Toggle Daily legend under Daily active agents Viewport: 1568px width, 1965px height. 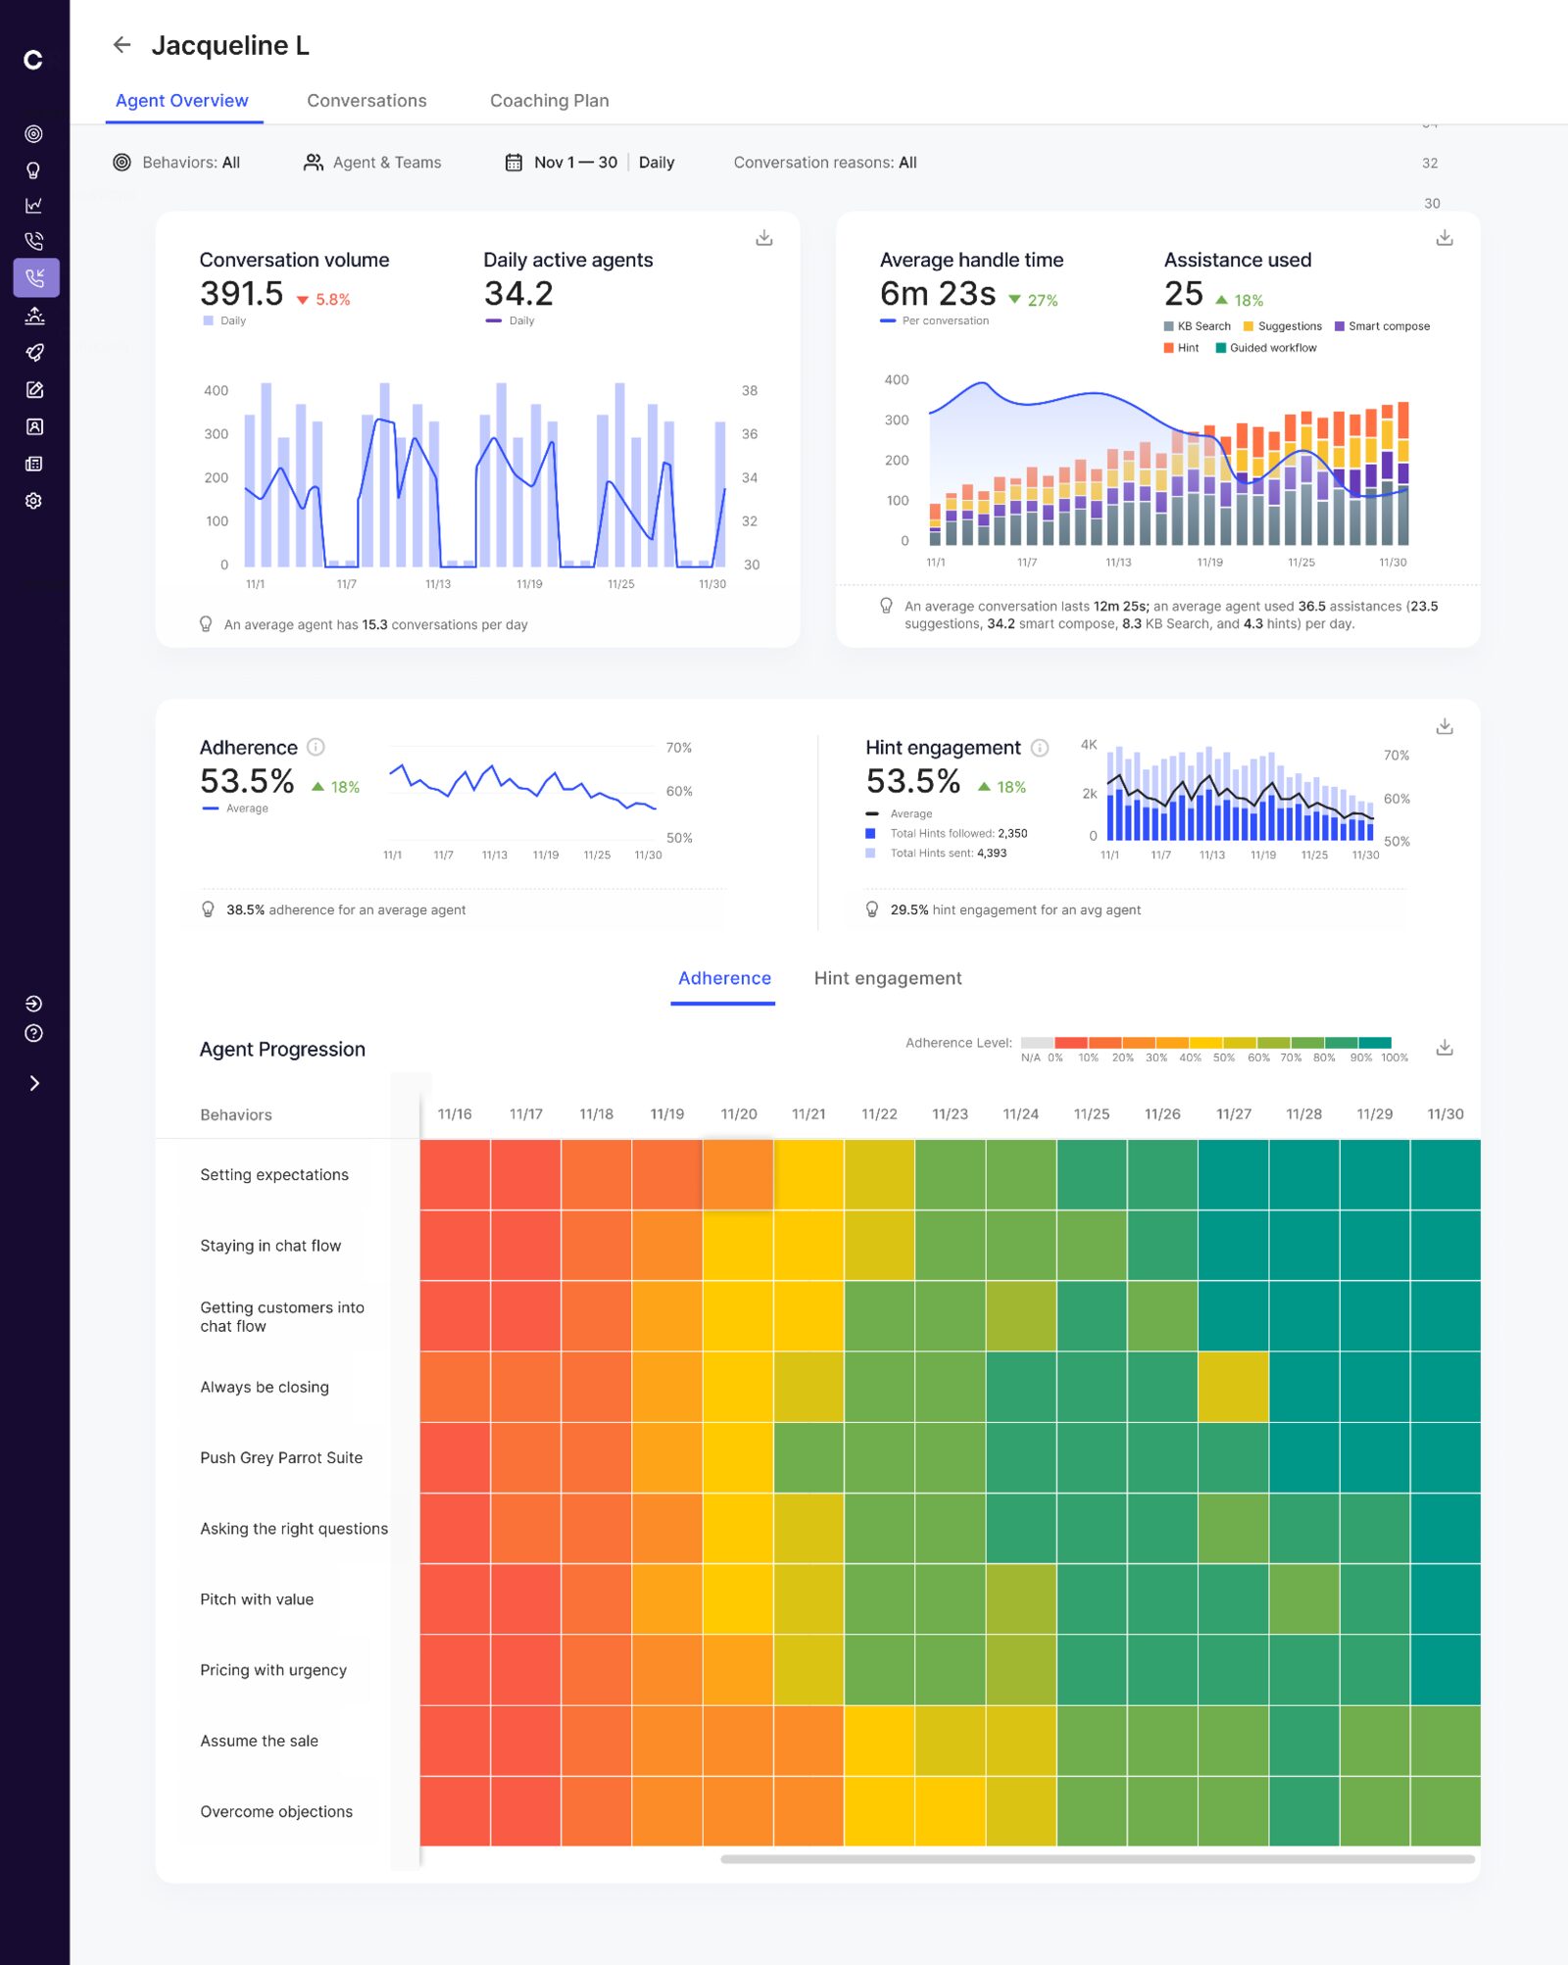(510, 321)
